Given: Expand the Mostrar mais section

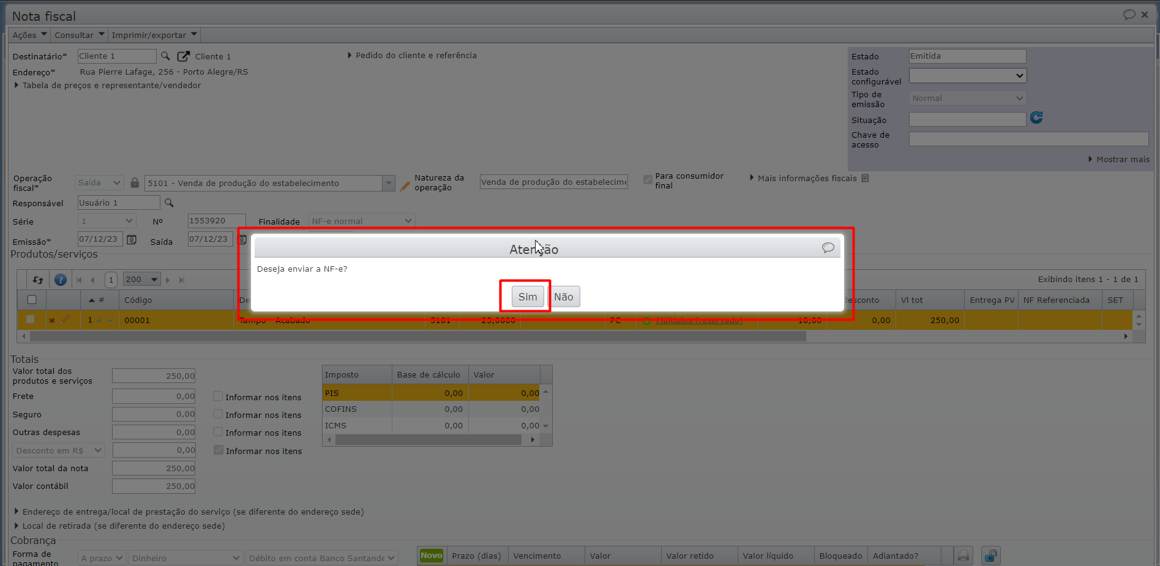Looking at the screenshot, I should (x=1119, y=159).
